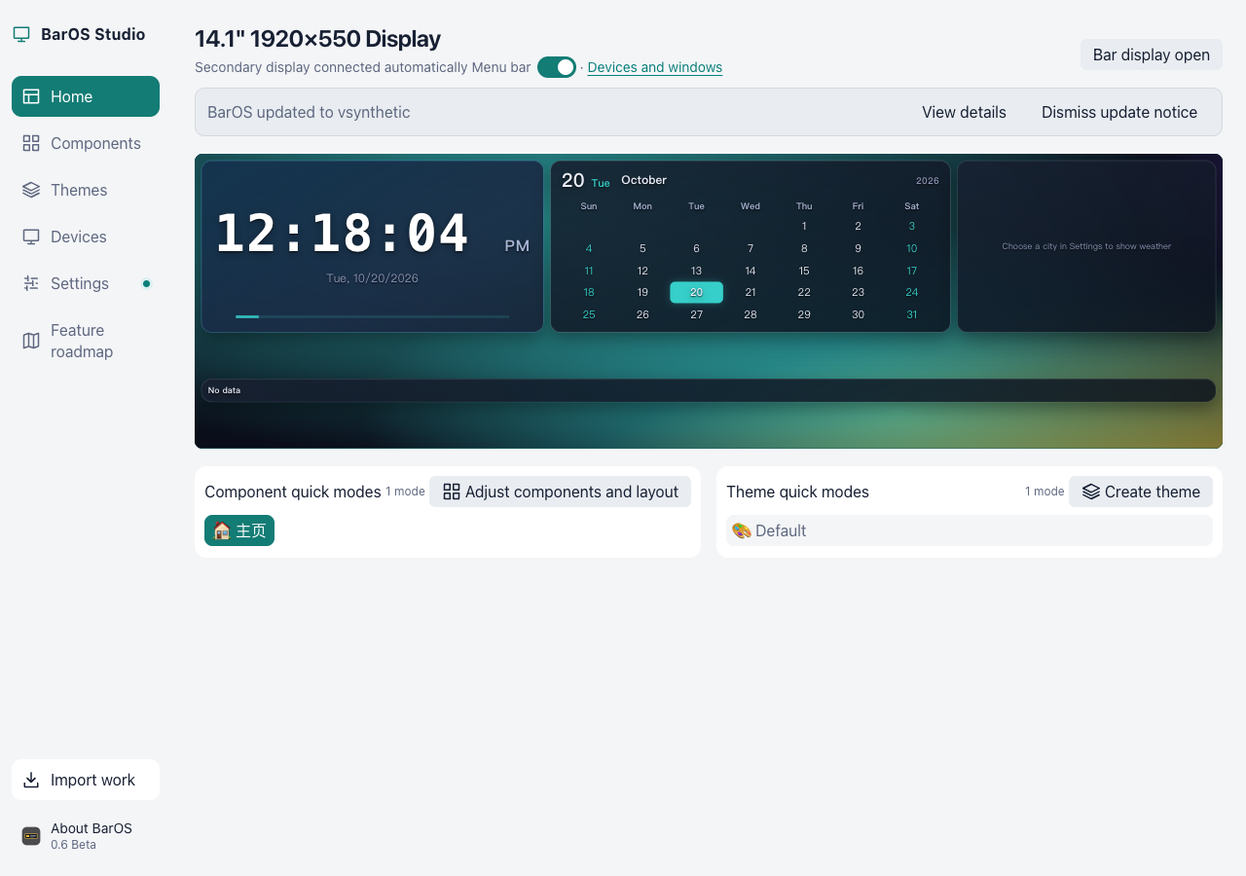
Task: Click the grid icon on Adjust components button
Action: [x=452, y=492]
